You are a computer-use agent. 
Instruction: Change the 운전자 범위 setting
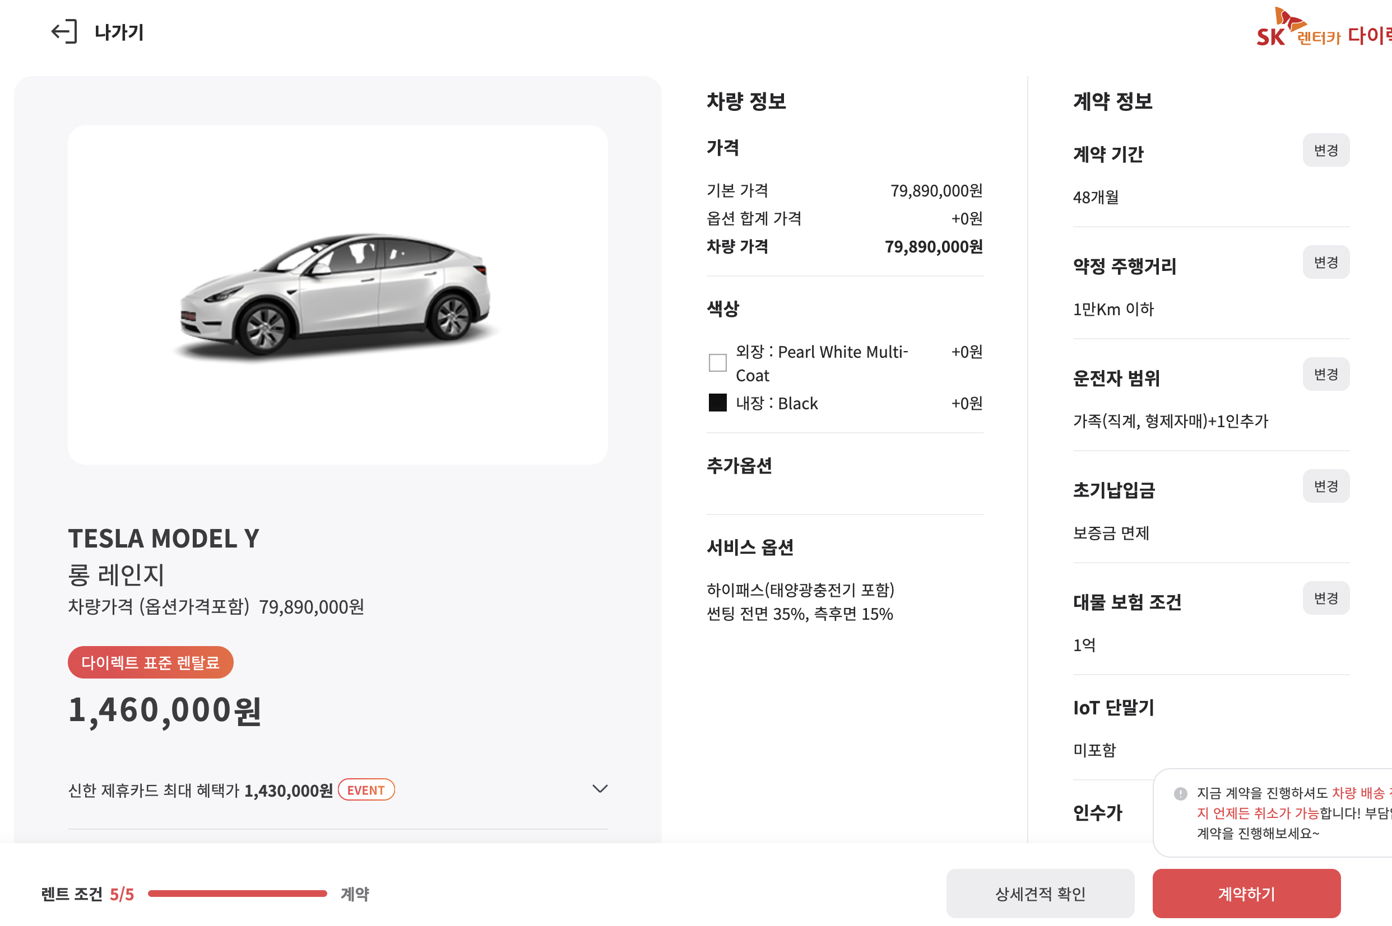1325,375
